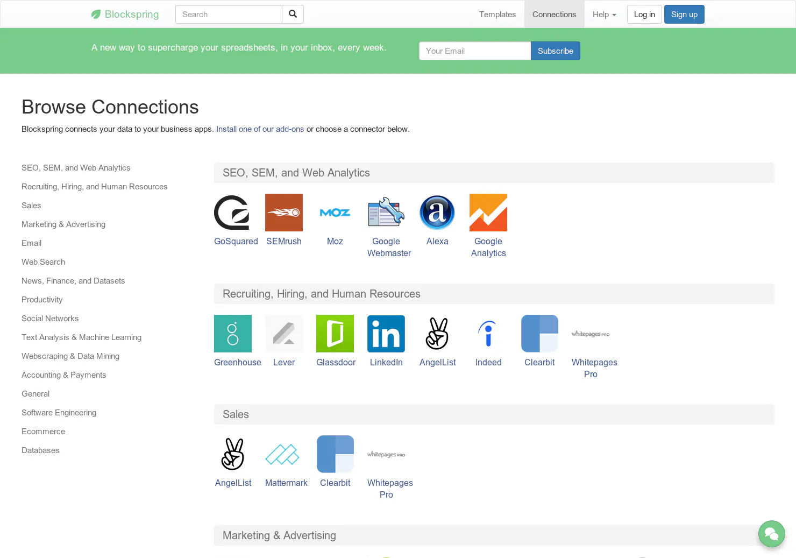This screenshot has height=558, width=796.
Task: Open Whitepages Pro logo under Recruiting
Action: point(591,334)
